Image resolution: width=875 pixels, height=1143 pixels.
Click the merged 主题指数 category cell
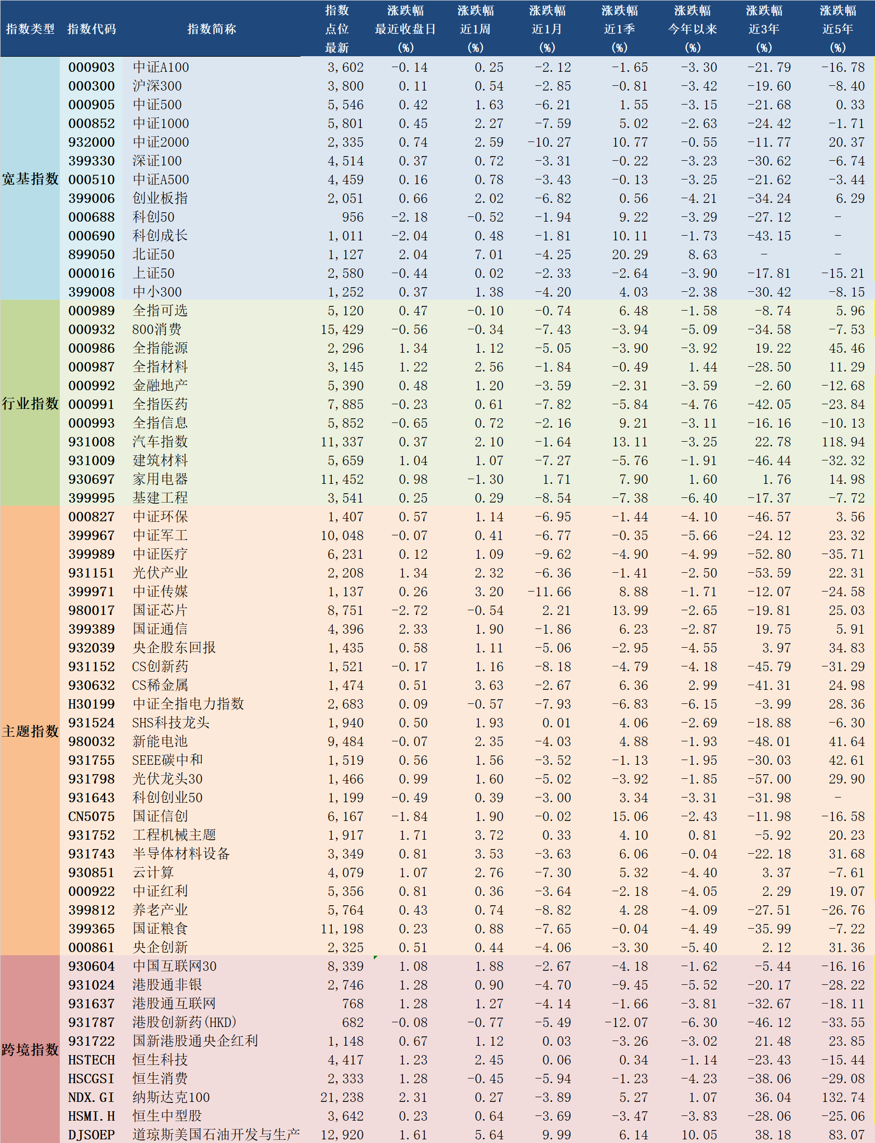click(30, 731)
